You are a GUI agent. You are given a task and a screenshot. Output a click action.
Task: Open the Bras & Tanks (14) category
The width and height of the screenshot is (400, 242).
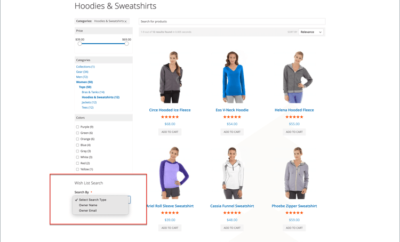click(x=93, y=92)
